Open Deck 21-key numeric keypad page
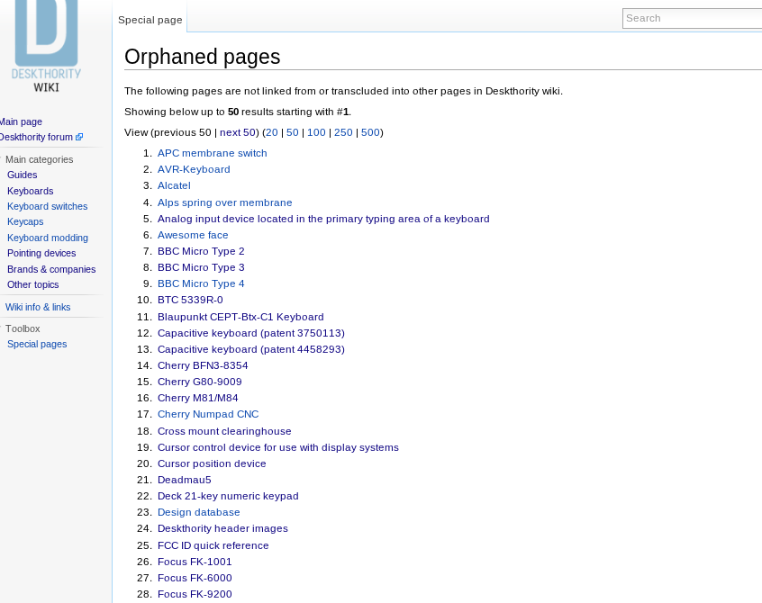The height and width of the screenshot is (603, 762). tap(228, 496)
